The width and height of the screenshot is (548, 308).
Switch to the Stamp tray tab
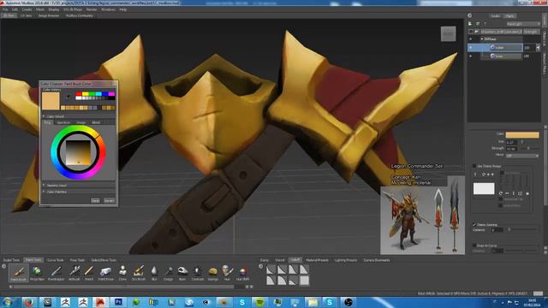pyautogui.click(x=265, y=260)
